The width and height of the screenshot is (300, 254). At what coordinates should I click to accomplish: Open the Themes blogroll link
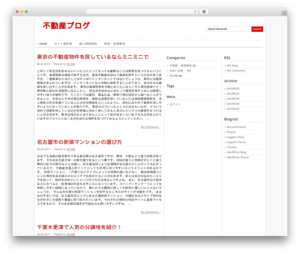pyautogui.click(x=232, y=147)
